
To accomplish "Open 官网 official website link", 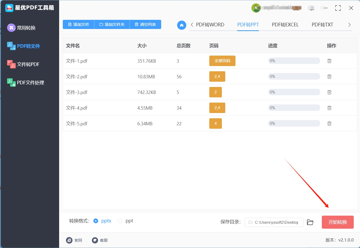I will coord(74,240).
